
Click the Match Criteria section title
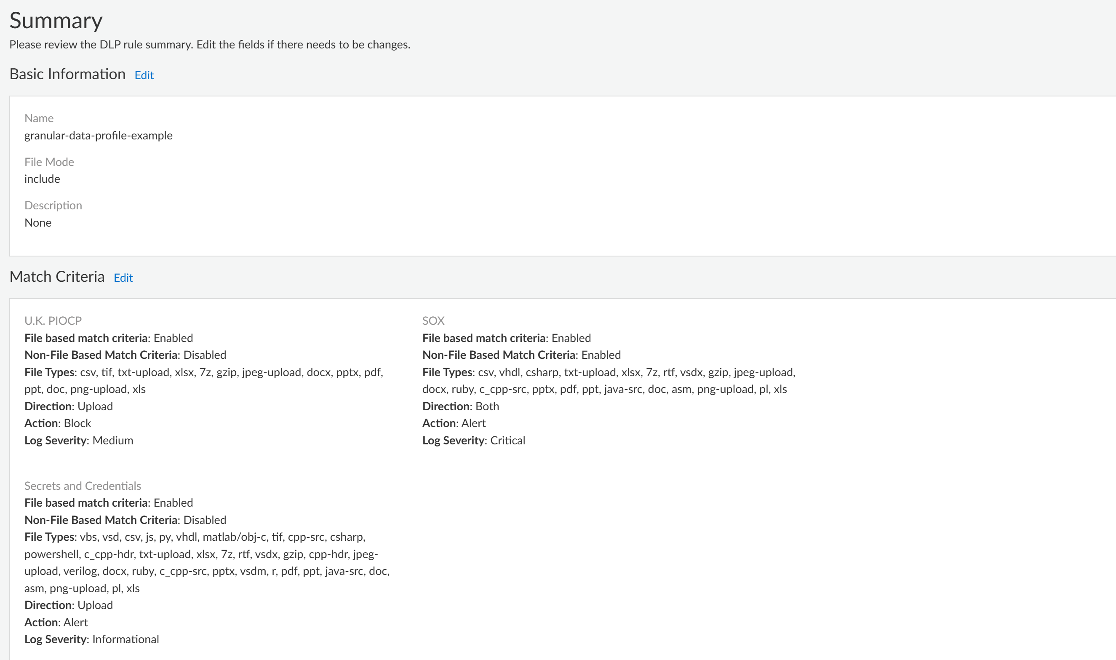point(57,277)
